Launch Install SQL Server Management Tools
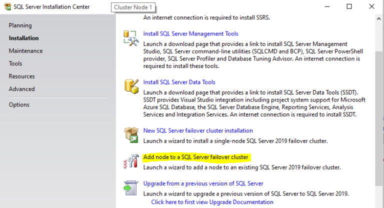Viewport: 384px width, 208px height. tap(190, 34)
